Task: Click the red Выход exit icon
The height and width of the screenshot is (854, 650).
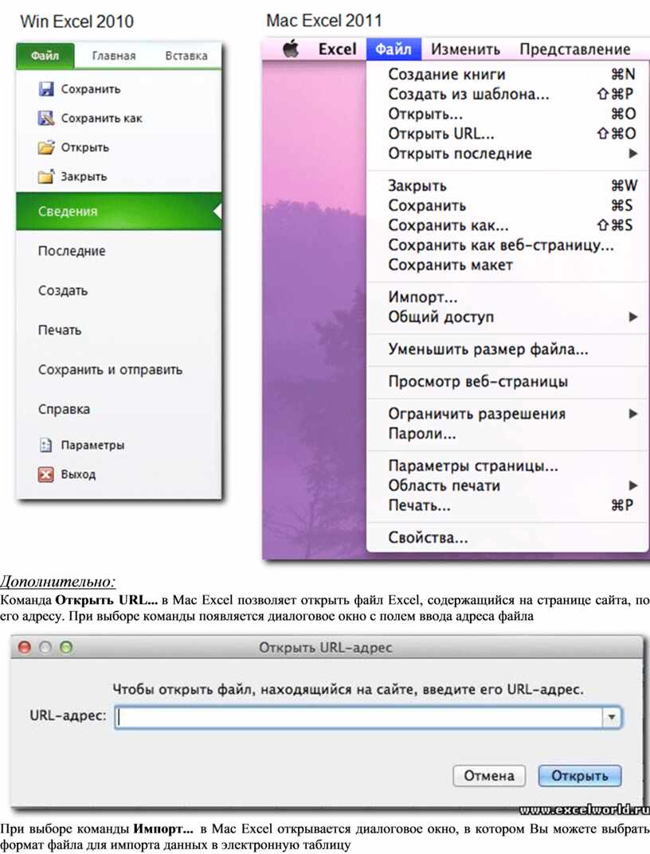Action: click(46, 474)
